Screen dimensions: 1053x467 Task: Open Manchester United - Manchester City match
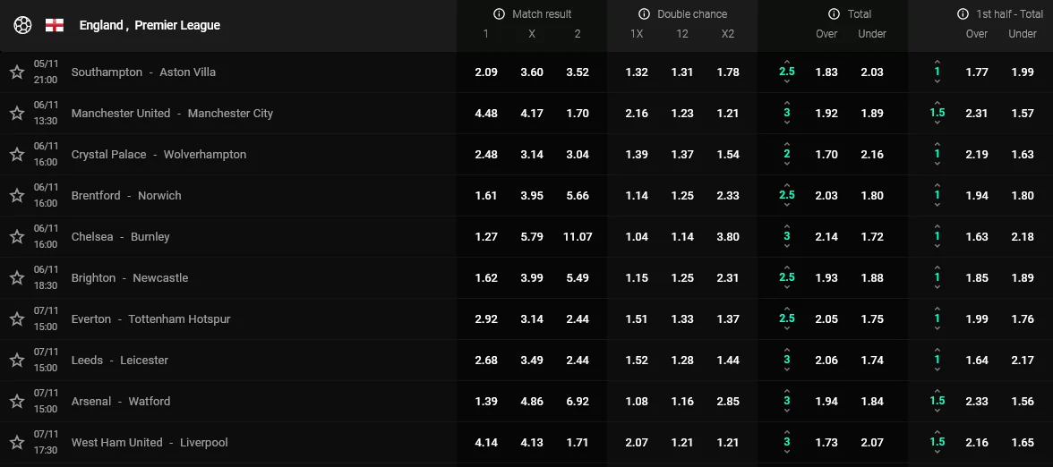tap(172, 114)
